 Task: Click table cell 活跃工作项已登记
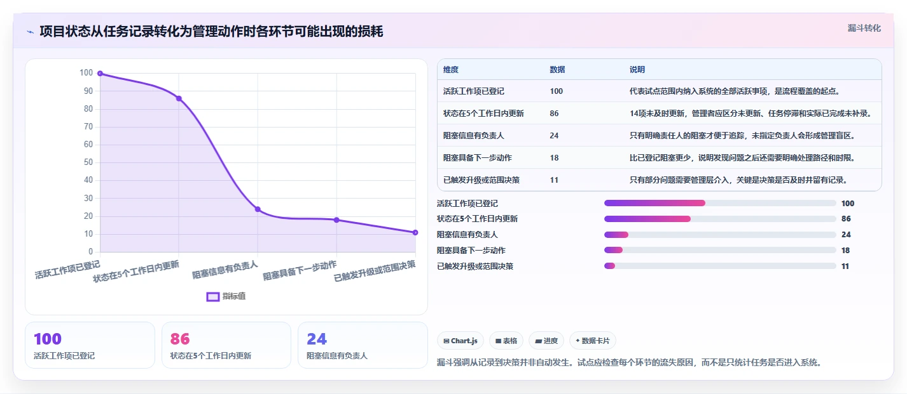[474, 91]
